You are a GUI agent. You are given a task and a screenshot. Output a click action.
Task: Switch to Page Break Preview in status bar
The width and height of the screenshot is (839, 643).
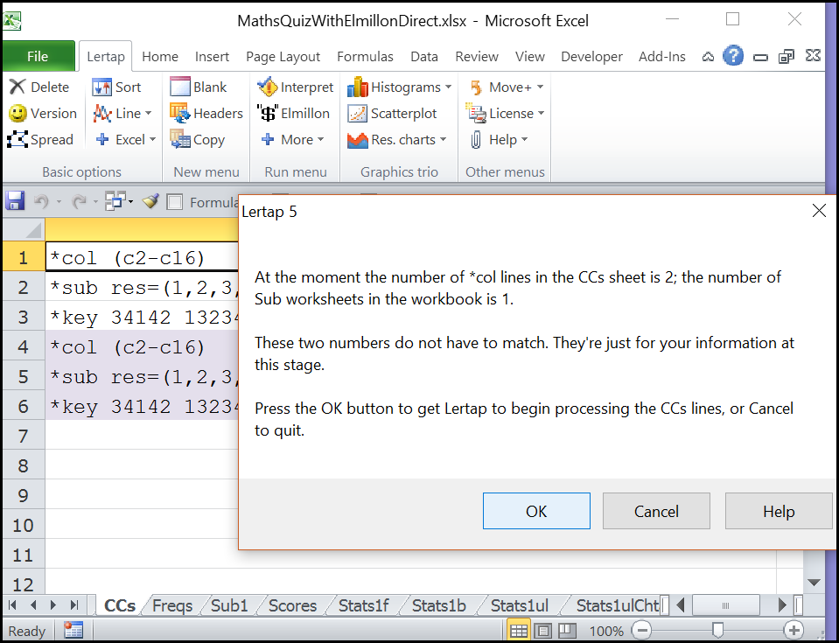tap(568, 630)
